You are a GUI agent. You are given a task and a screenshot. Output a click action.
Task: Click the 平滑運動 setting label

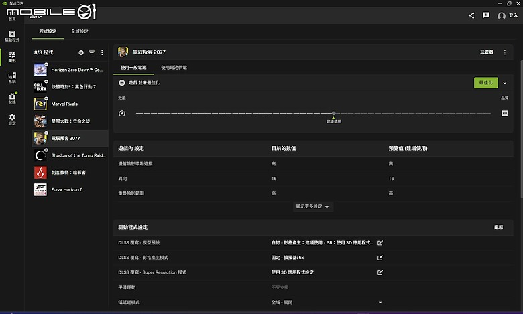pos(127,287)
